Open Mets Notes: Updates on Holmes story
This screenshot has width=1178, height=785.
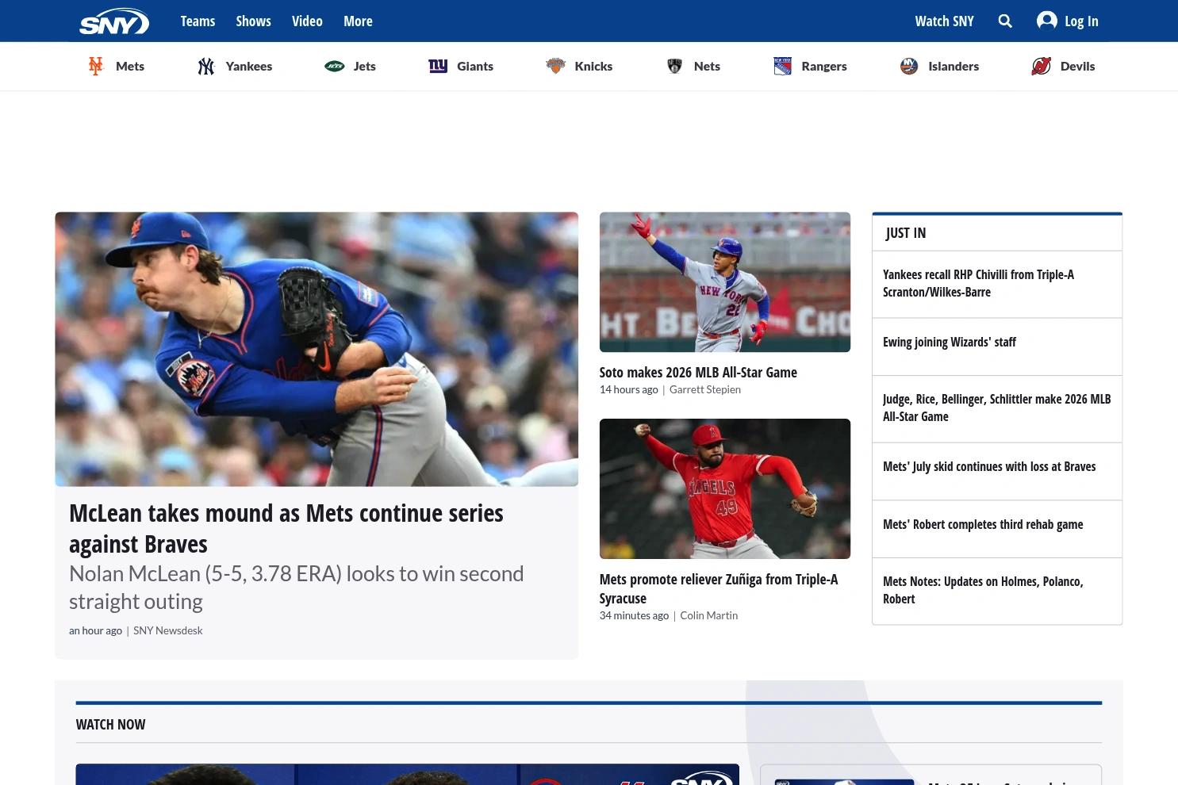[983, 590]
